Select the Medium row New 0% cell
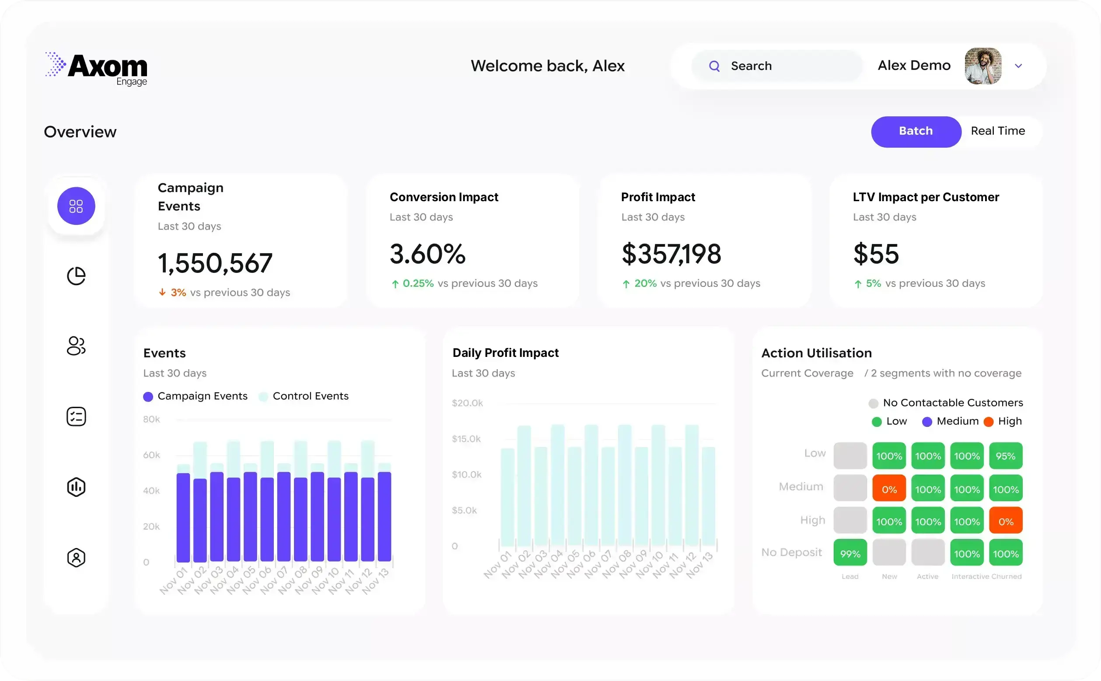This screenshot has height=681, width=1101. [x=889, y=488]
